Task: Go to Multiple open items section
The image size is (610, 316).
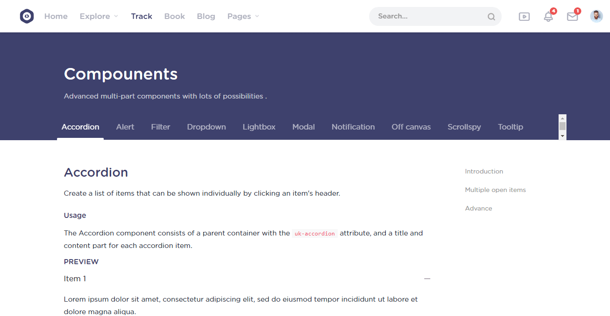Action: pos(495,190)
